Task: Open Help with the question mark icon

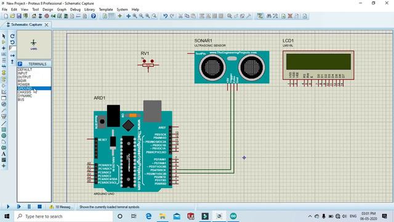Action: (x=94, y=16)
